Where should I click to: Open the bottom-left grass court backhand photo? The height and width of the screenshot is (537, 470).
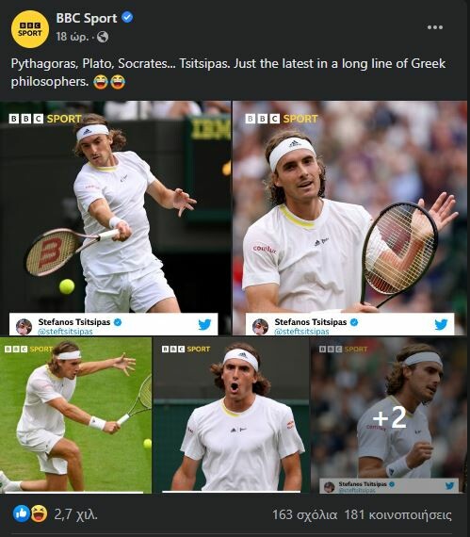(x=75, y=415)
